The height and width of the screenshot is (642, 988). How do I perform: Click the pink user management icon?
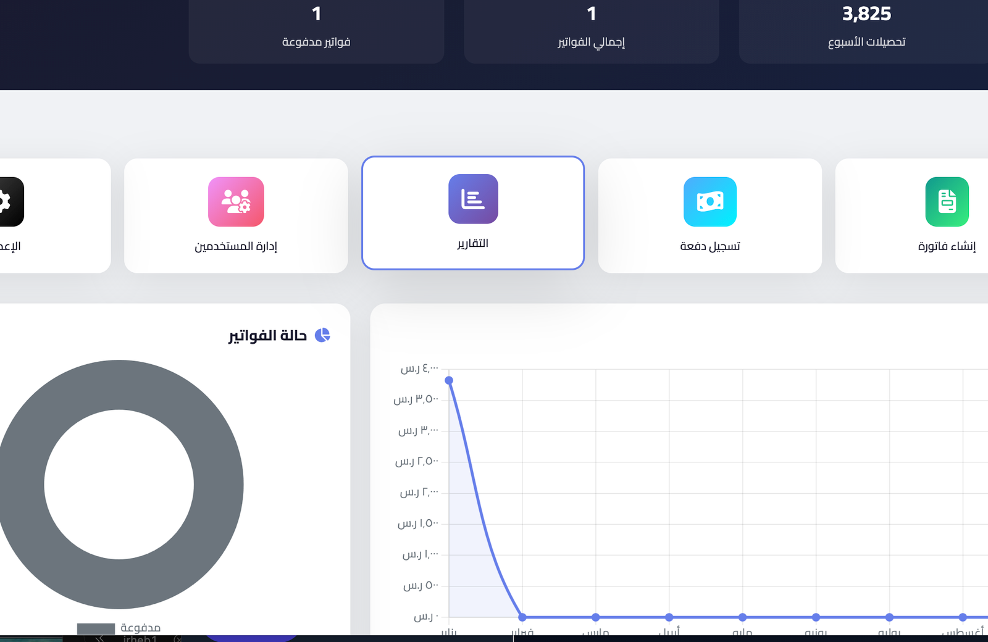(236, 202)
